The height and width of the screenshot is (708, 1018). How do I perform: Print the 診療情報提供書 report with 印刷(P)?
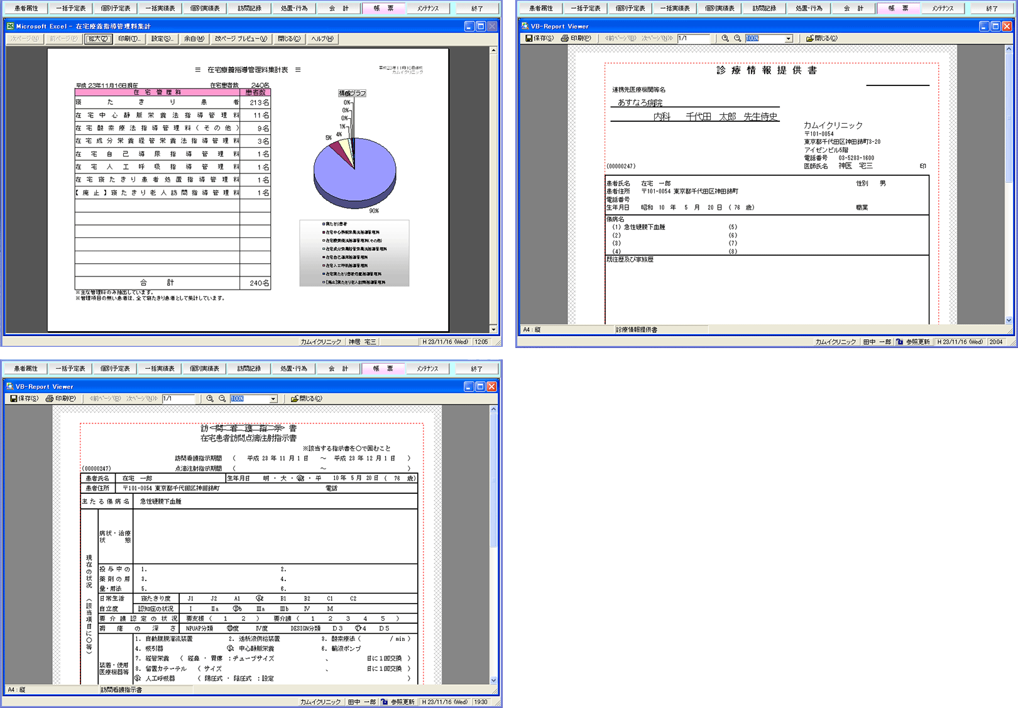[x=576, y=38]
